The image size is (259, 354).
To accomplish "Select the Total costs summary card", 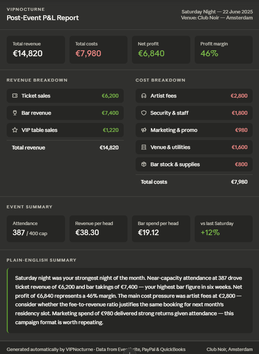I will pyautogui.click(x=98, y=50).
